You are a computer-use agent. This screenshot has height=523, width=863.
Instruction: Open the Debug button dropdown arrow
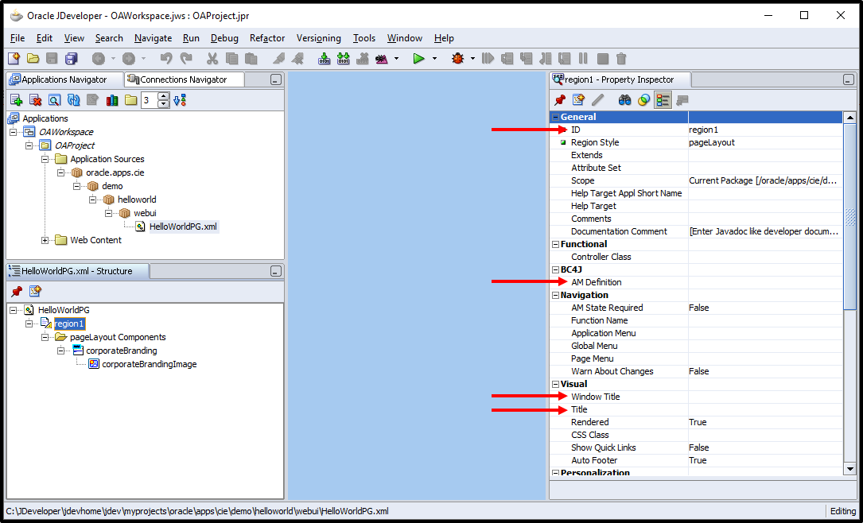(472, 58)
